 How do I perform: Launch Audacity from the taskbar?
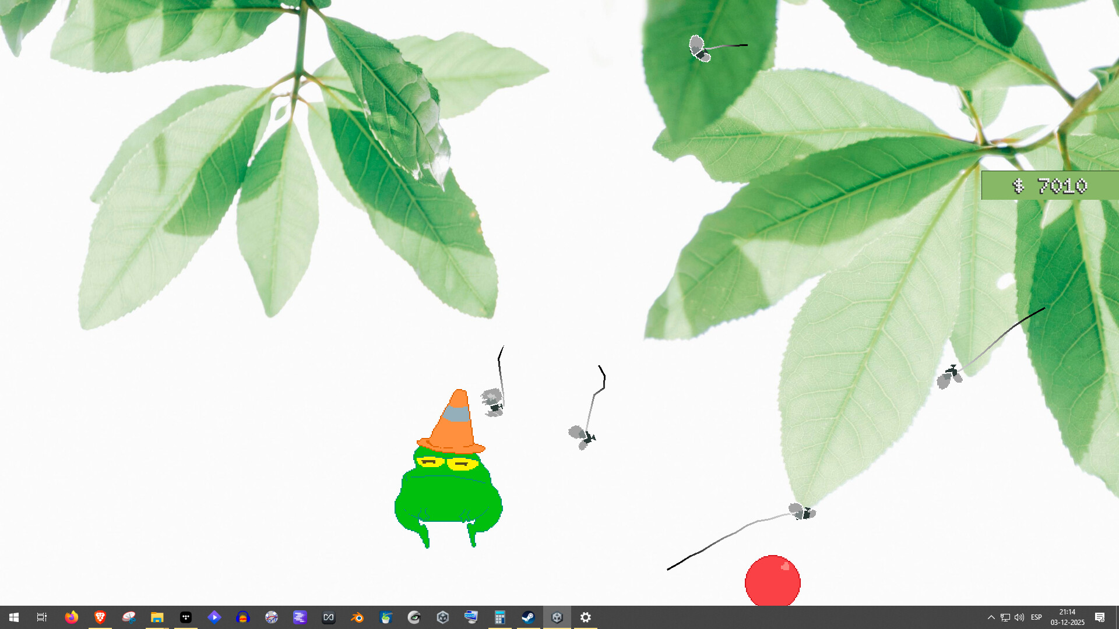point(243,617)
